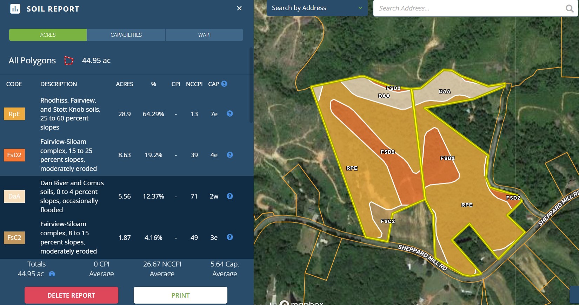
Task: Click the Delete Report button
Action: pyautogui.click(x=71, y=295)
